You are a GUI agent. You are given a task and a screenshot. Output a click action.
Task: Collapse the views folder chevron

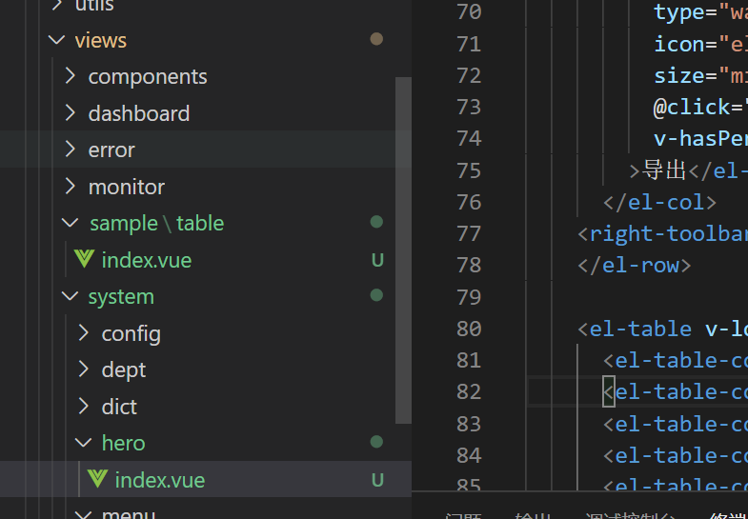[x=56, y=40]
